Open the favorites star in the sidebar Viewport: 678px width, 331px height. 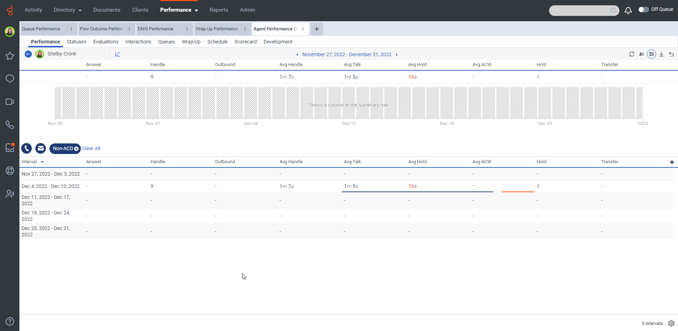(10, 56)
